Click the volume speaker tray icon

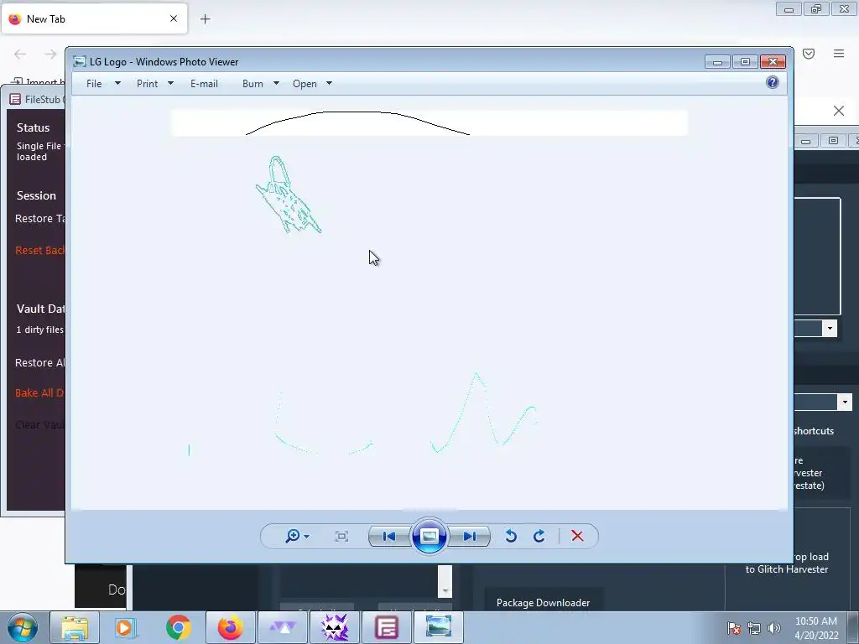tap(774, 627)
